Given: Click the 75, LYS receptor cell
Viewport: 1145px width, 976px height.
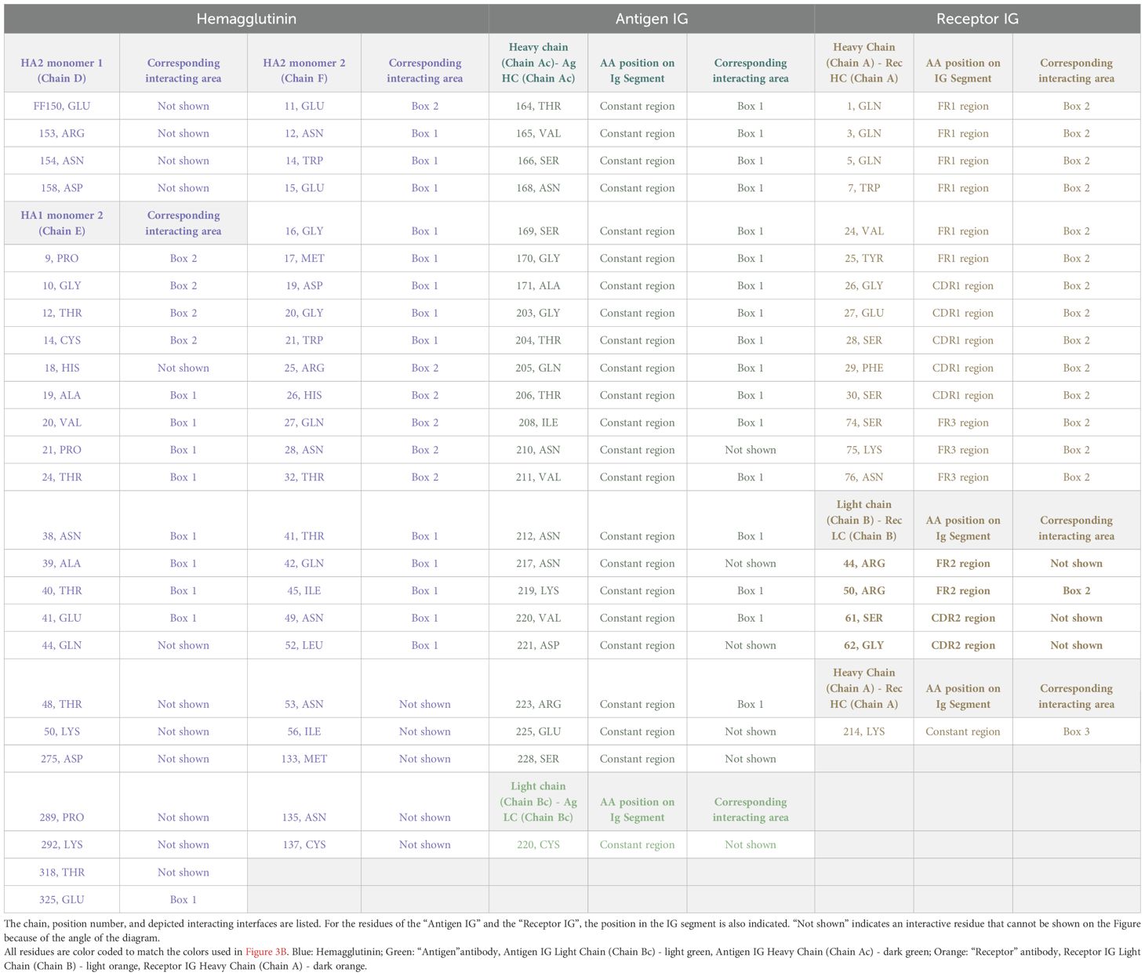Looking at the screenshot, I should coord(863,450).
